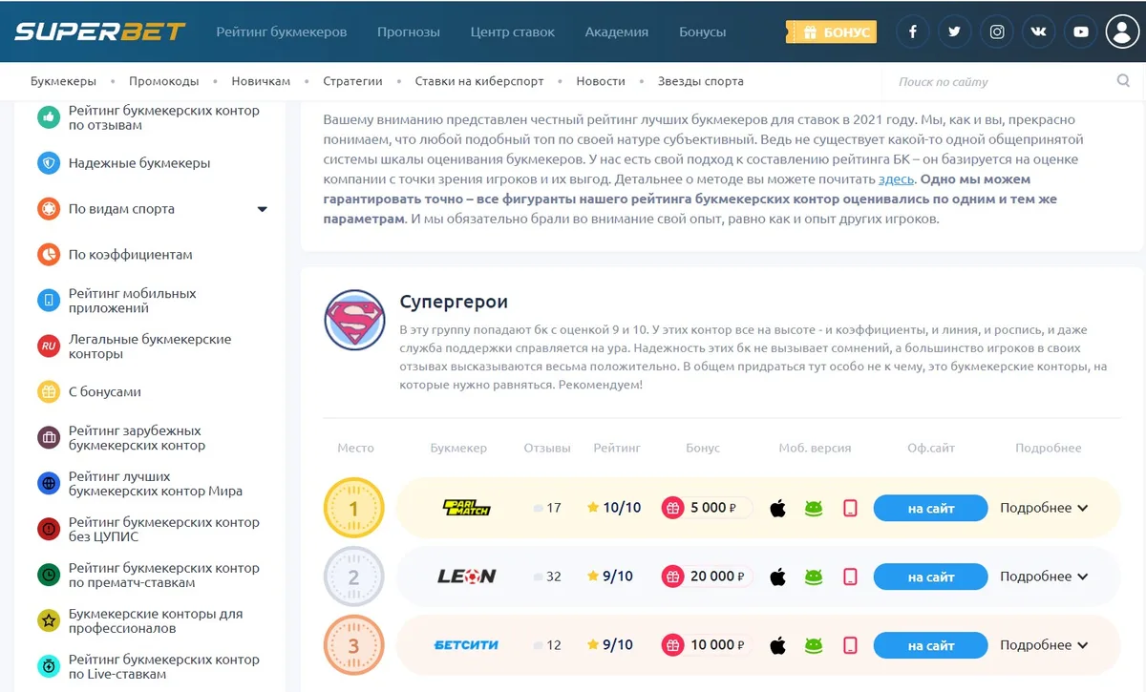Click на сайт button for Betcity
The height and width of the screenshot is (692, 1146).
tap(931, 645)
